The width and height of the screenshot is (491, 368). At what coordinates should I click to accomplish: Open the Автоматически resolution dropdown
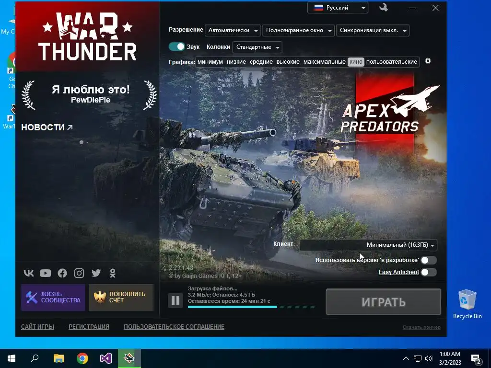[x=233, y=30]
